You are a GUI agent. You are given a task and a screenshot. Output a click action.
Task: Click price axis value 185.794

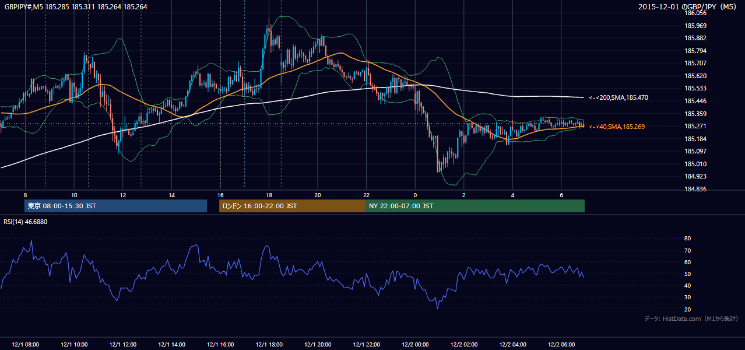(x=696, y=51)
